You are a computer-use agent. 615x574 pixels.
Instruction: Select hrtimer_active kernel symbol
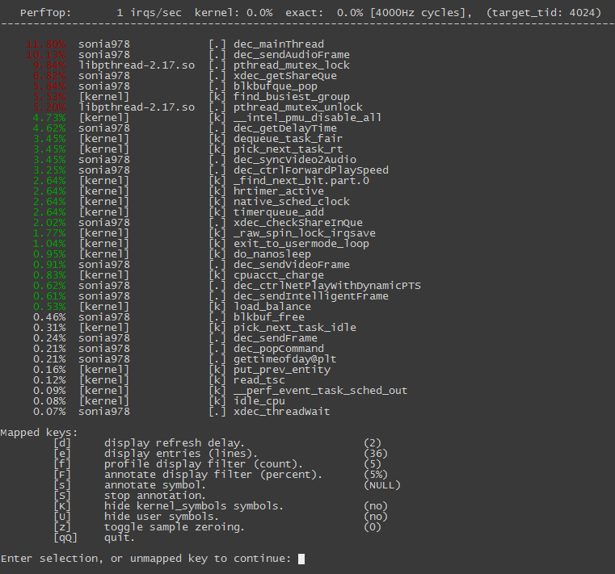coord(279,191)
